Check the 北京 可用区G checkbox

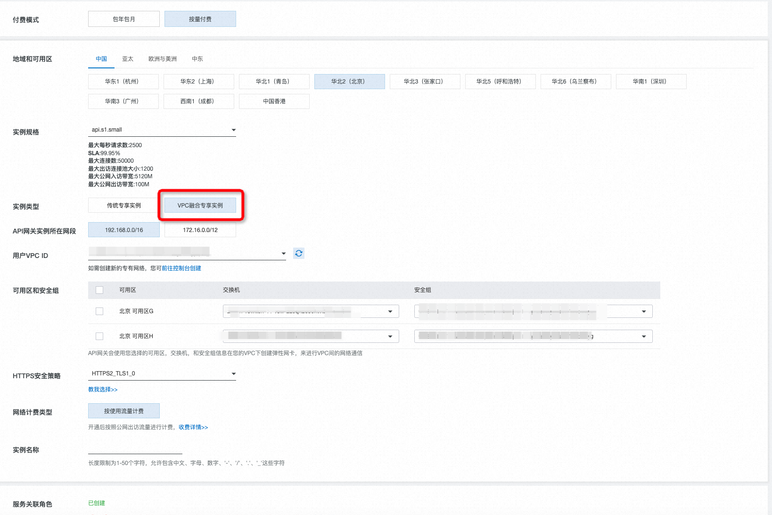pos(99,311)
